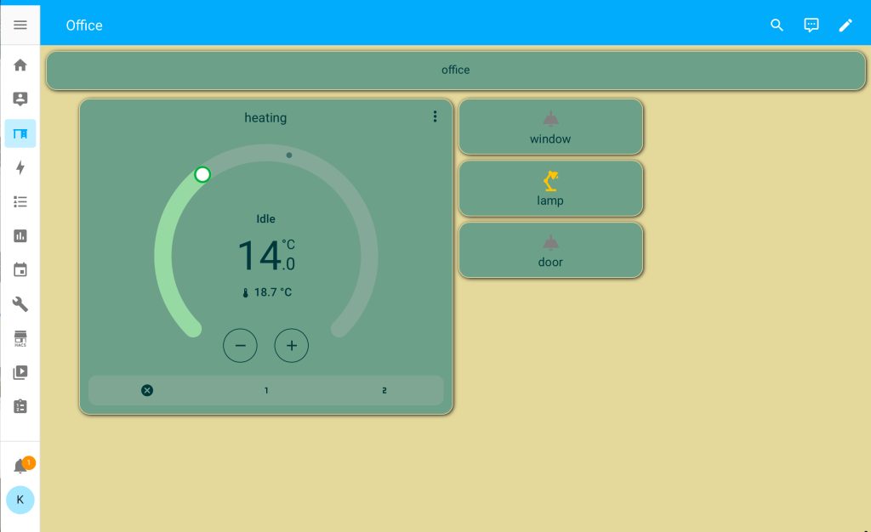Open the Energy lightning bolt panel
This screenshot has width=871, height=532.
tap(20, 168)
